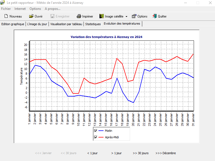Uncheck the Après-Midi series checkbox
The image size is (215, 161).
click(x=96, y=137)
